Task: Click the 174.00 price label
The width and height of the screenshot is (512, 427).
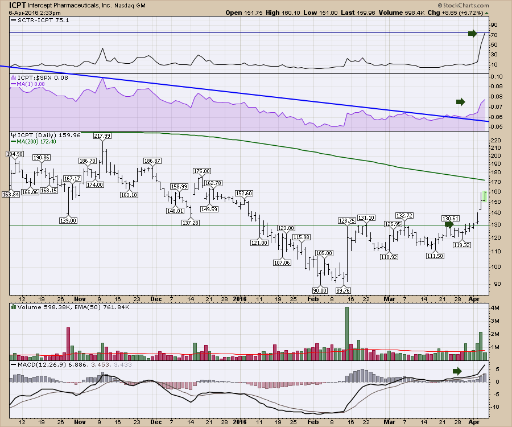Action: pos(95,185)
